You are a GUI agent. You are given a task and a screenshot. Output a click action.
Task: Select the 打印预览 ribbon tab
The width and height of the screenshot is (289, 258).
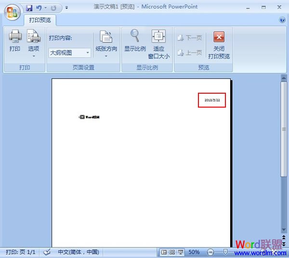coord(40,20)
